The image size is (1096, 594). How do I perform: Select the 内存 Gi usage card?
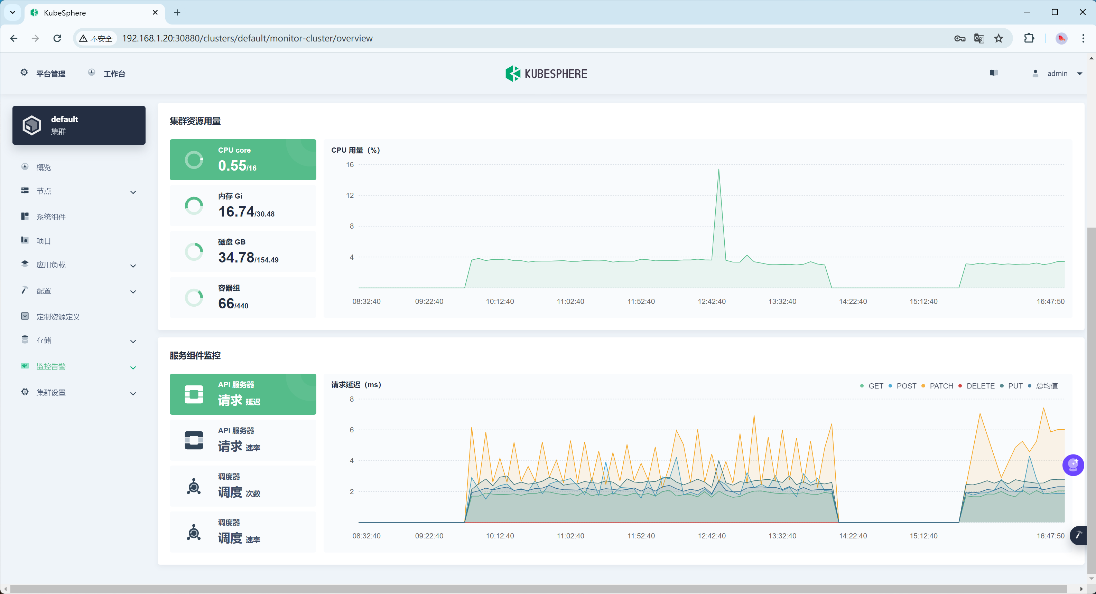click(x=242, y=205)
